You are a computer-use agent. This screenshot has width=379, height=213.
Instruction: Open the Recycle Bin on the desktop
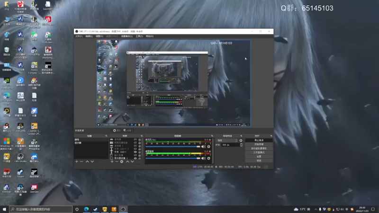[7, 51]
